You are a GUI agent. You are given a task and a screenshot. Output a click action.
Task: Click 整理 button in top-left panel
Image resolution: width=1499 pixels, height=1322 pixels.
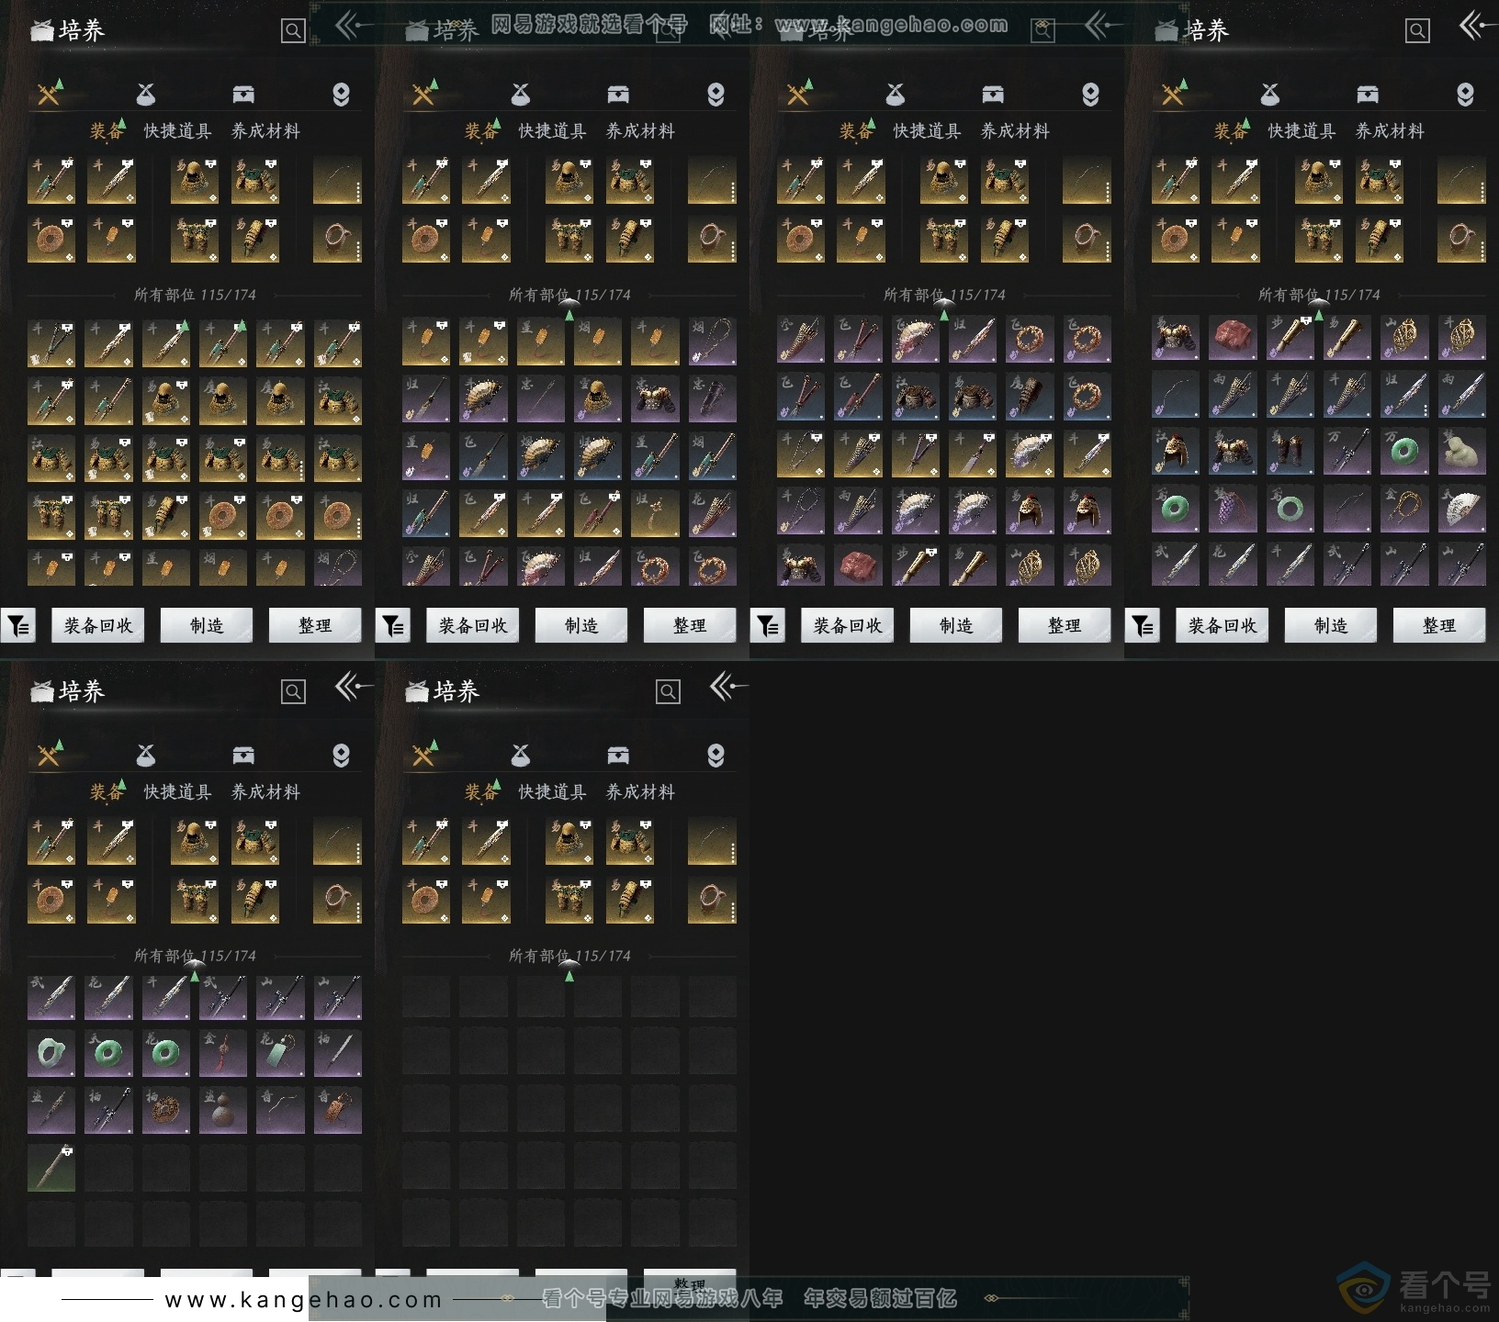pyautogui.click(x=315, y=625)
